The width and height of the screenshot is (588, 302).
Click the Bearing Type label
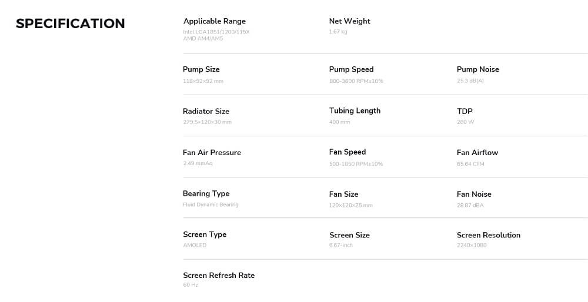click(206, 193)
